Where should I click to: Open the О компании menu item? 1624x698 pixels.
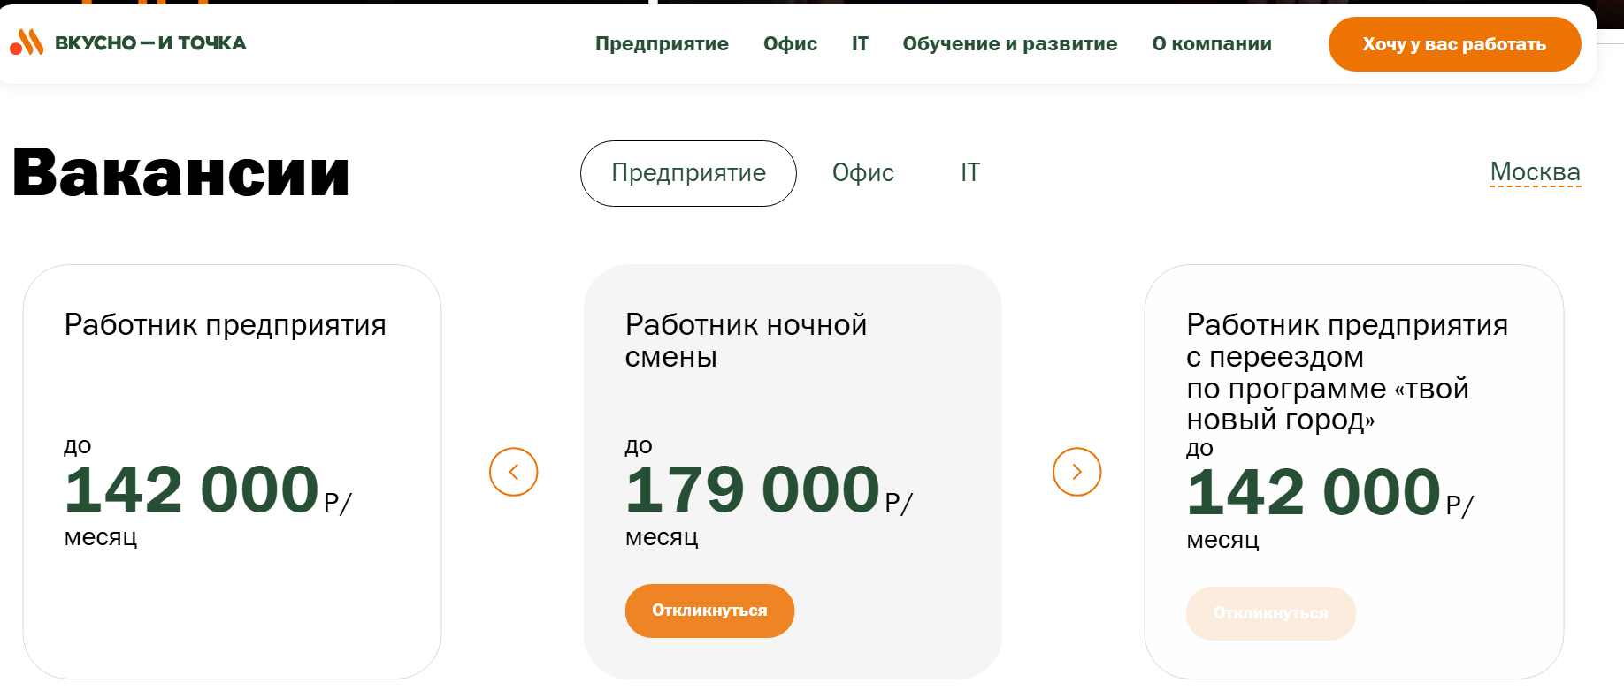[x=1211, y=44]
